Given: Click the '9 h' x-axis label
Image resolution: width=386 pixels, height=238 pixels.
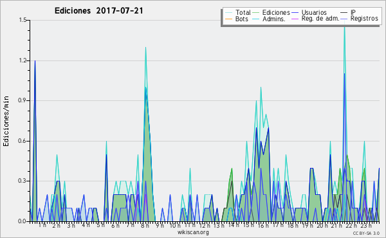Looking at the screenshot, I should pyautogui.click(x=160, y=225).
